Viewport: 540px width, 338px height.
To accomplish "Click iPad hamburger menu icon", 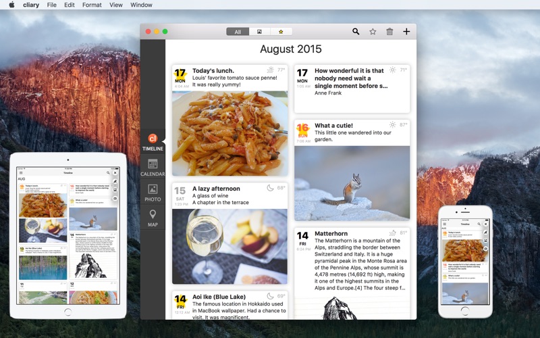I will click(x=21, y=173).
